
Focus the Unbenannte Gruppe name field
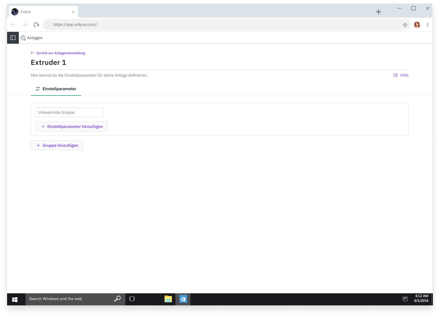[x=70, y=112]
